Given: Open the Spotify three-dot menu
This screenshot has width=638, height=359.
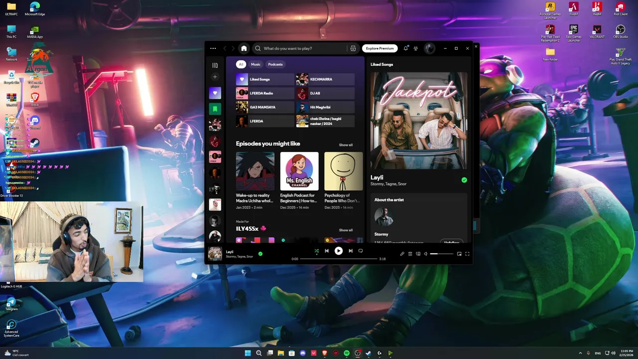Looking at the screenshot, I should [213, 48].
